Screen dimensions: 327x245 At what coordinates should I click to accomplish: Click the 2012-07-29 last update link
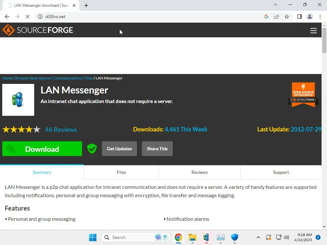pyautogui.click(x=306, y=130)
